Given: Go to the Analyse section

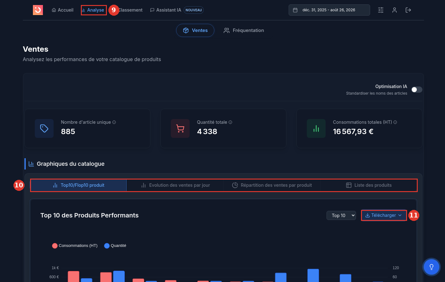Looking at the screenshot, I should coord(93,10).
